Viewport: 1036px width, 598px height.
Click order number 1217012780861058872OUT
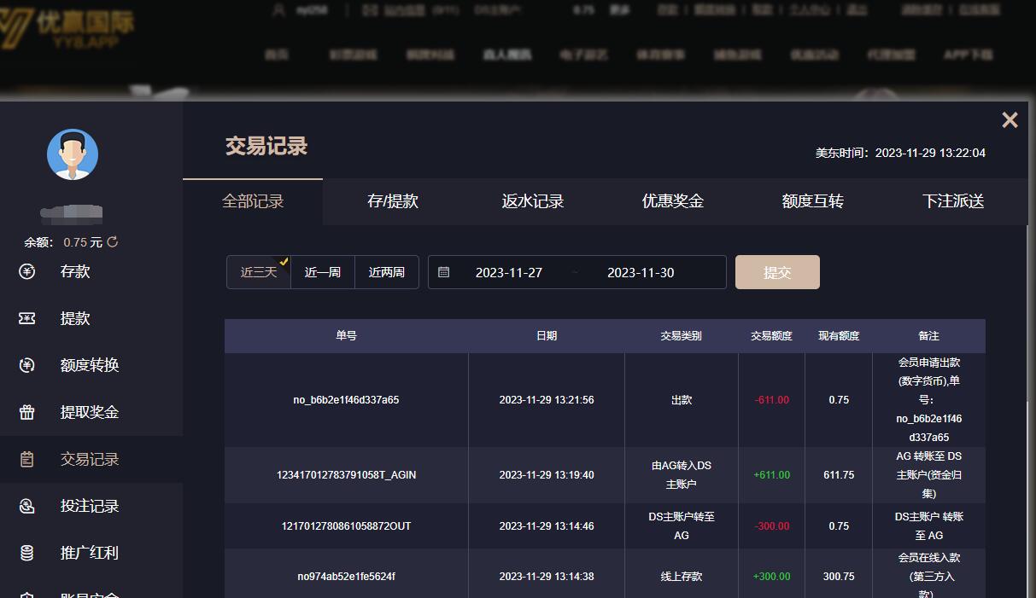point(346,526)
